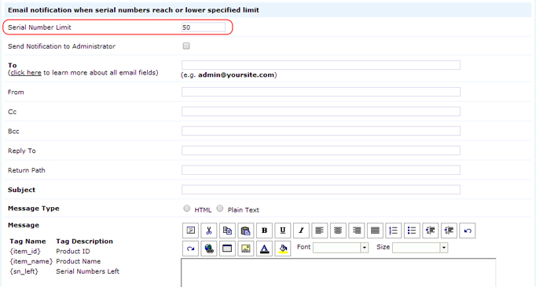Toggle bold formatting
Image resolution: width=536 pixels, height=287 pixels.
pyautogui.click(x=264, y=231)
